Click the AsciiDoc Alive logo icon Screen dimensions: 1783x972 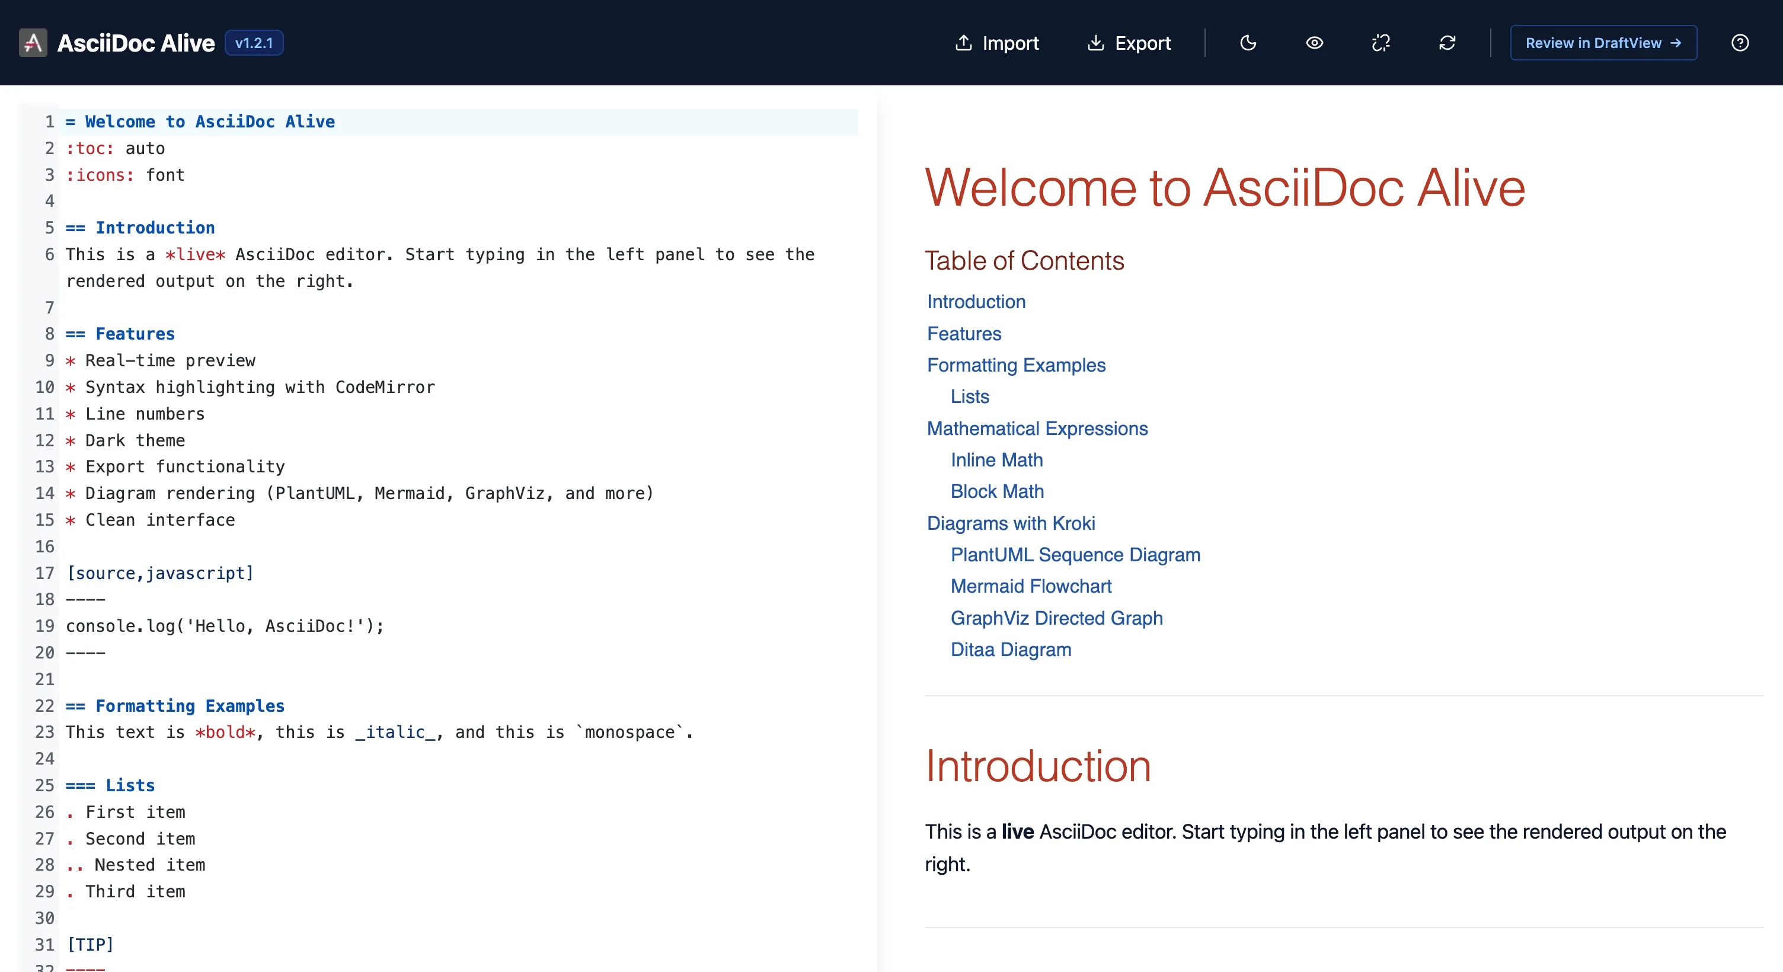33,43
